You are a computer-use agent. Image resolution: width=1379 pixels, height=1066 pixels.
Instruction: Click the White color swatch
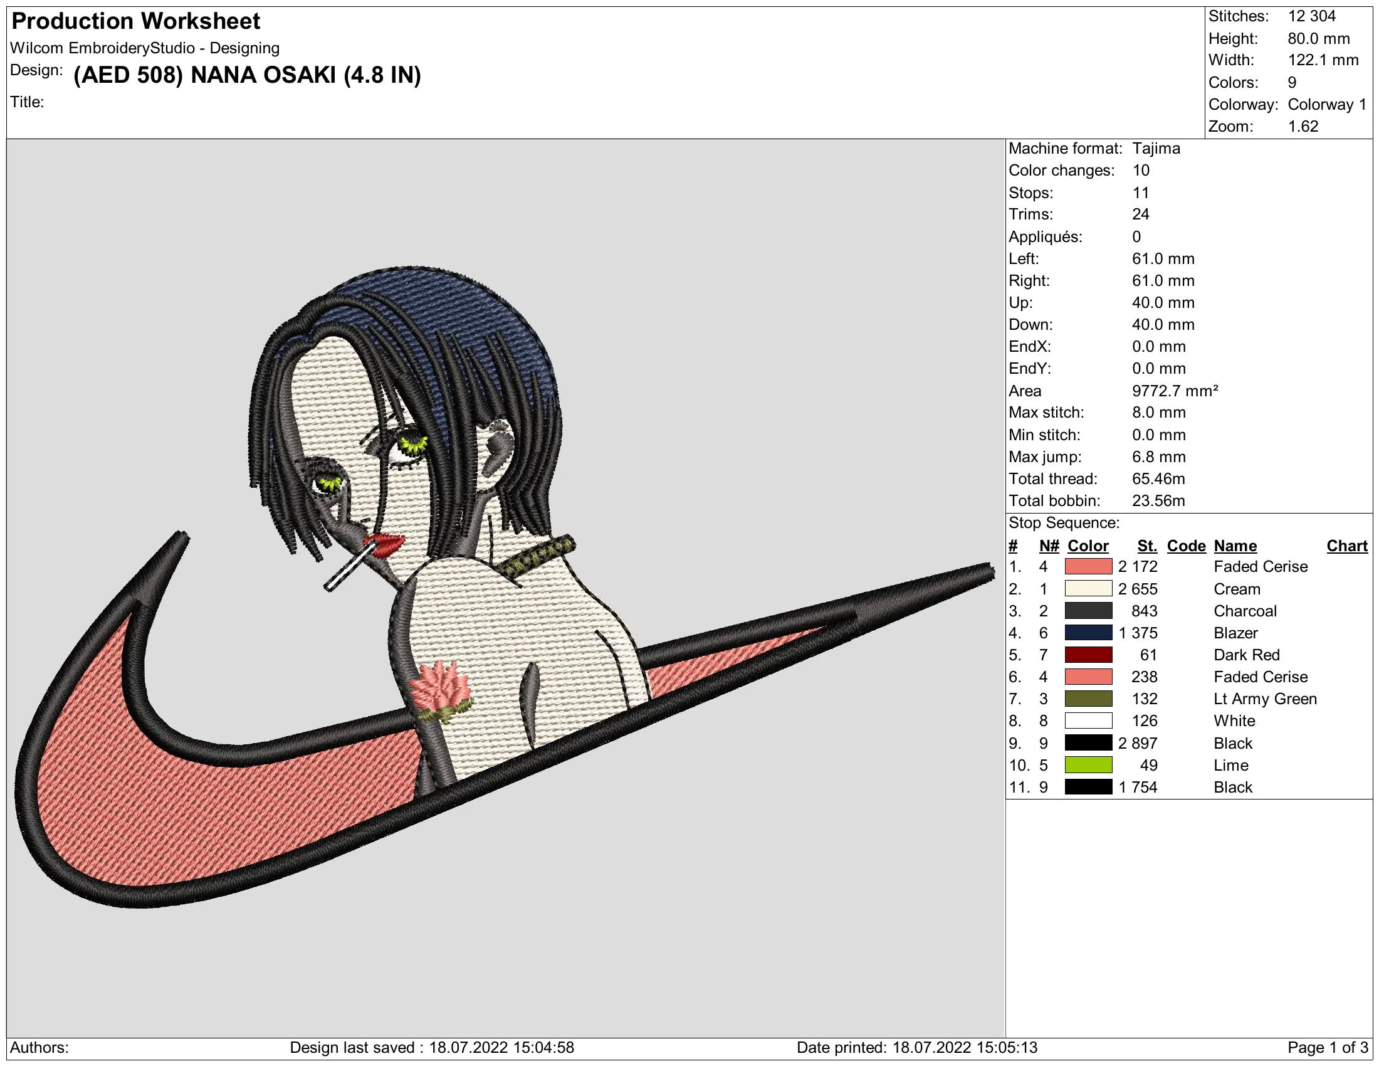(x=1088, y=720)
